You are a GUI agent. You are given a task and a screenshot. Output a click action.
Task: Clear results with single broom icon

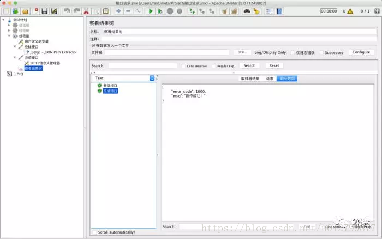(x=224, y=11)
